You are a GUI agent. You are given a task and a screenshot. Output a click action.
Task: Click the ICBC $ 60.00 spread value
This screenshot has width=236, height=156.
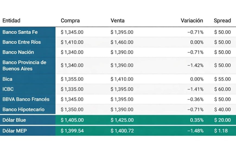[x=222, y=89]
